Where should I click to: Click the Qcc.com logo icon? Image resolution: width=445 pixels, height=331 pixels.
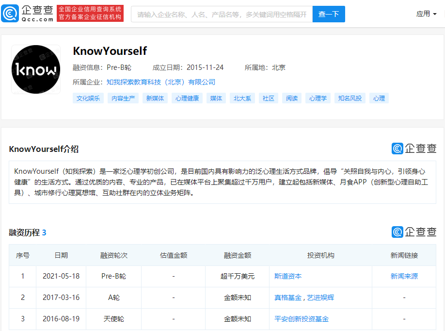click(10, 14)
